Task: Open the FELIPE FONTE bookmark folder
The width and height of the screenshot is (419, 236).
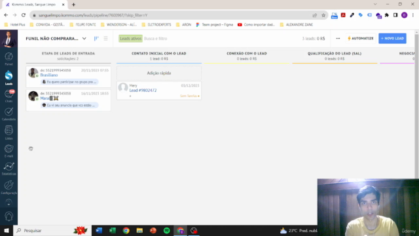Action: click(x=82, y=25)
